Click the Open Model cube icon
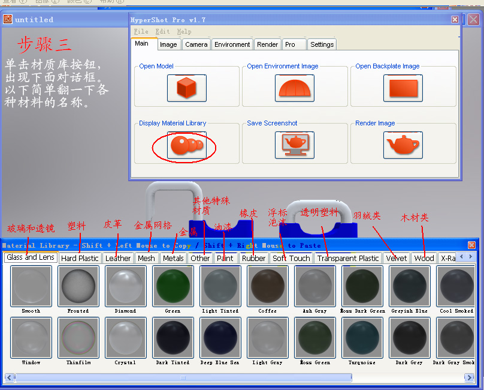Screen dimensions: 484x390 point(186,88)
